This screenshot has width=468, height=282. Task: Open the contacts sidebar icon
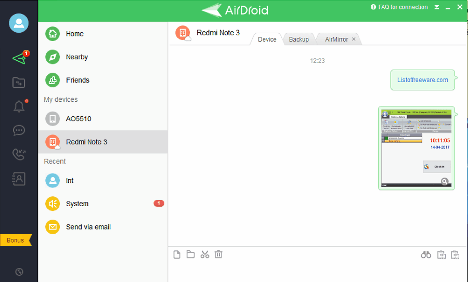click(x=19, y=179)
